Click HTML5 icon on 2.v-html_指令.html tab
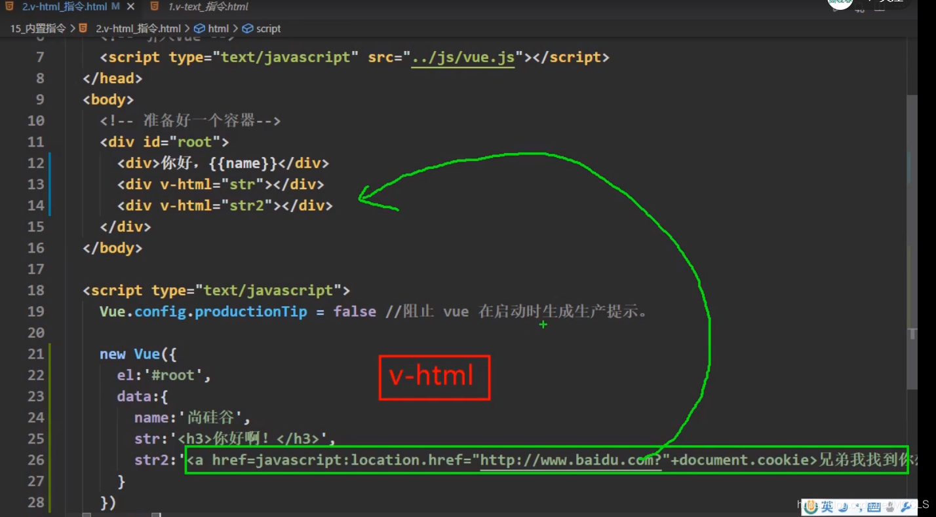936x517 pixels. click(9, 7)
